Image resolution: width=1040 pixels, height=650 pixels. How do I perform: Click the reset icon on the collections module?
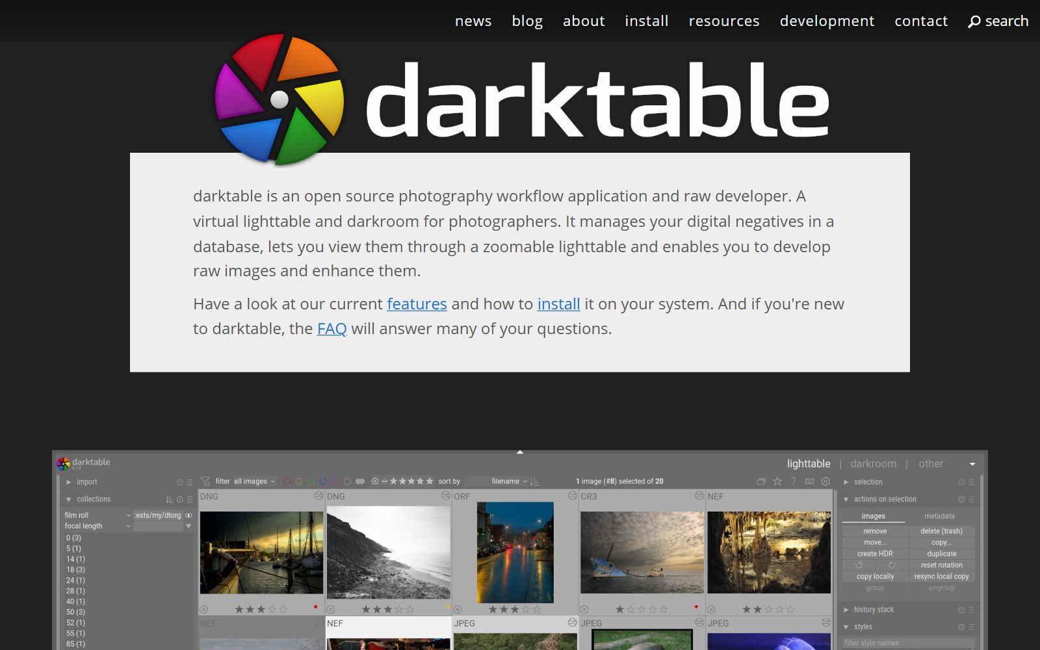click(179, 499)
